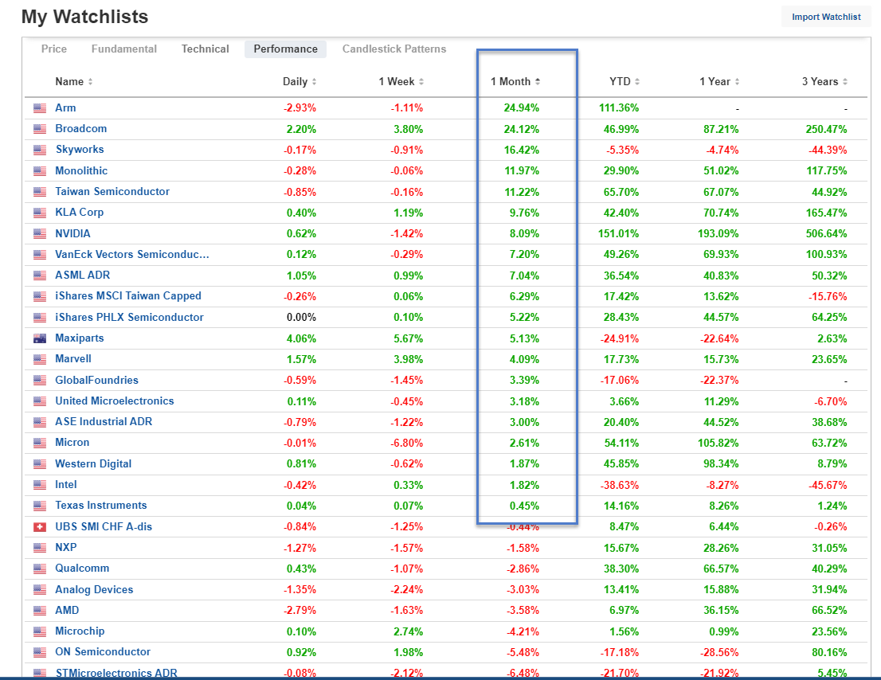Click Western Digital's 1 Year value 98.34%
The image size is (881, 680).
click(721, 463)
